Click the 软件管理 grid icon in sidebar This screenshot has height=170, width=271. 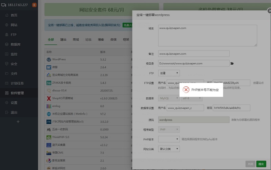(x=7, y=93)
